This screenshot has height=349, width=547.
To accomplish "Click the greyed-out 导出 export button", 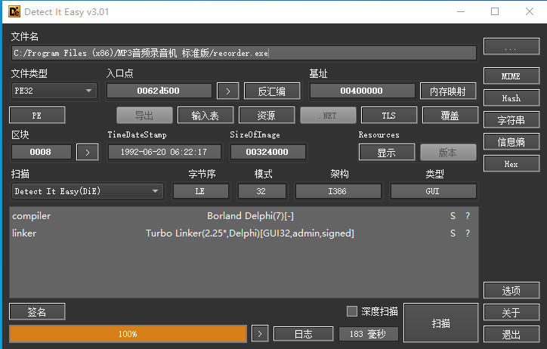I will click(144, 116).
